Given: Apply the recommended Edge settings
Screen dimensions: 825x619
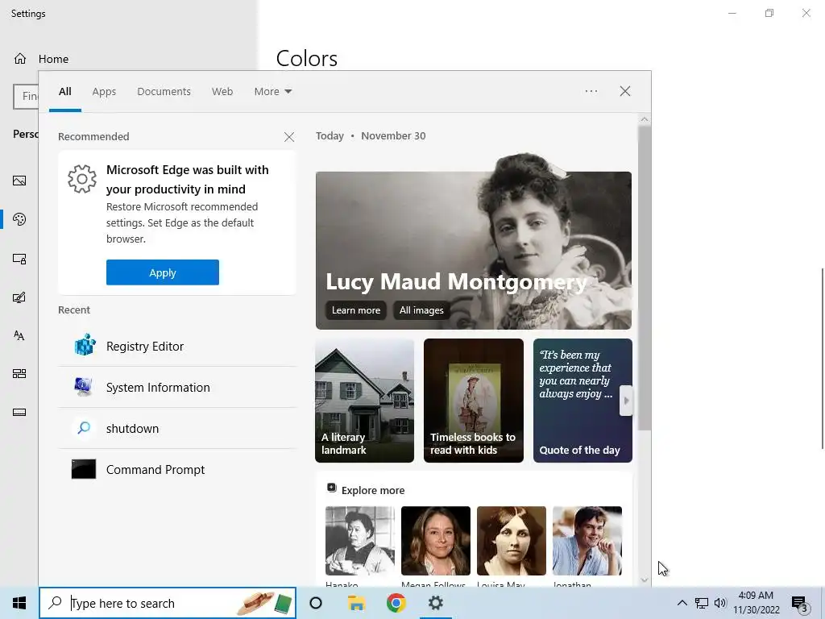Looking at the screenshot, I should point(163,272).
